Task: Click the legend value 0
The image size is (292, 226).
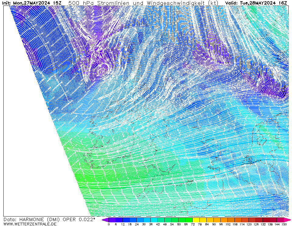Action: pos(109,224)
